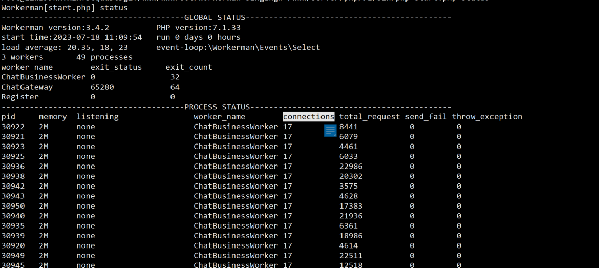
Task: Click the blue document icon near connections
Action: (x=330, y=130)
